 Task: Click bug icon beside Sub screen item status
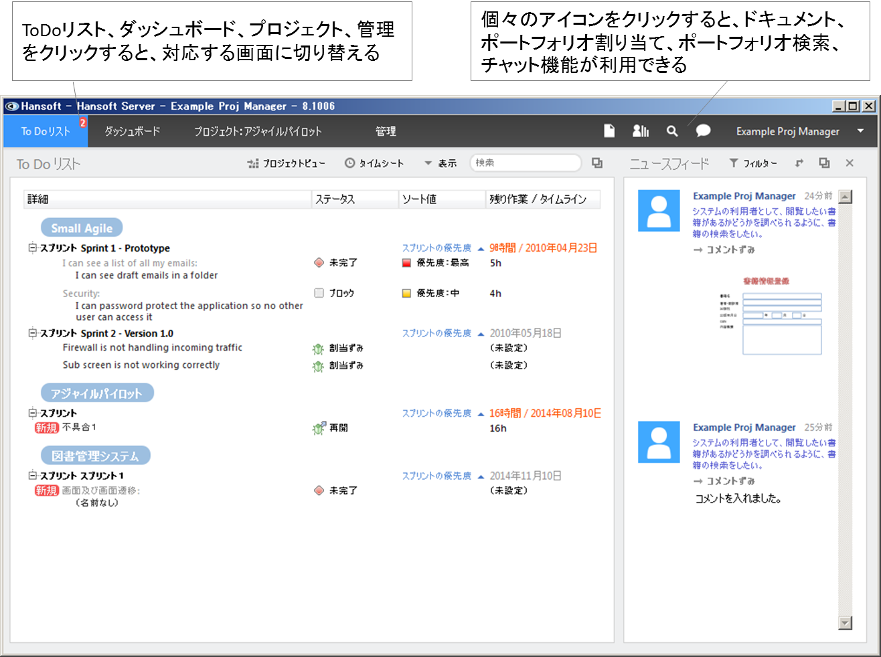click(x=318, y=366)
